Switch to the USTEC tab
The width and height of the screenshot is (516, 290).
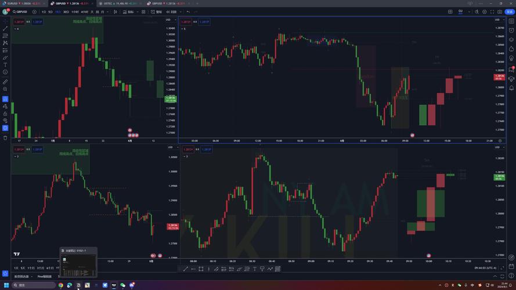[x=121, y=3]
